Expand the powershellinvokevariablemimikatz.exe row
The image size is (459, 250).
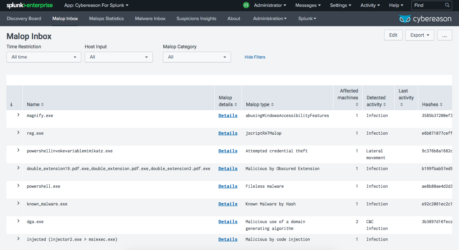point(18,150)
